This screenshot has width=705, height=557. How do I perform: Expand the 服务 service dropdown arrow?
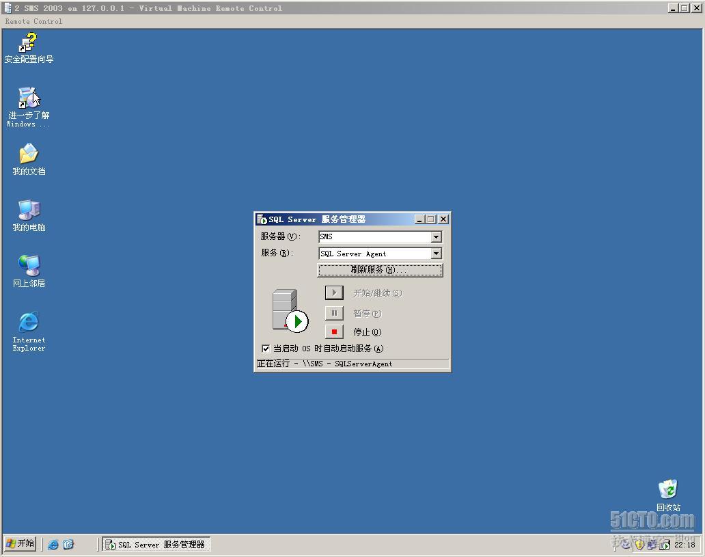pos(436,254)
